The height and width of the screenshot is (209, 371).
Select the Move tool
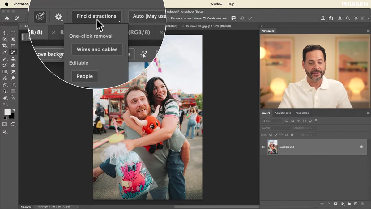point(5,33)
